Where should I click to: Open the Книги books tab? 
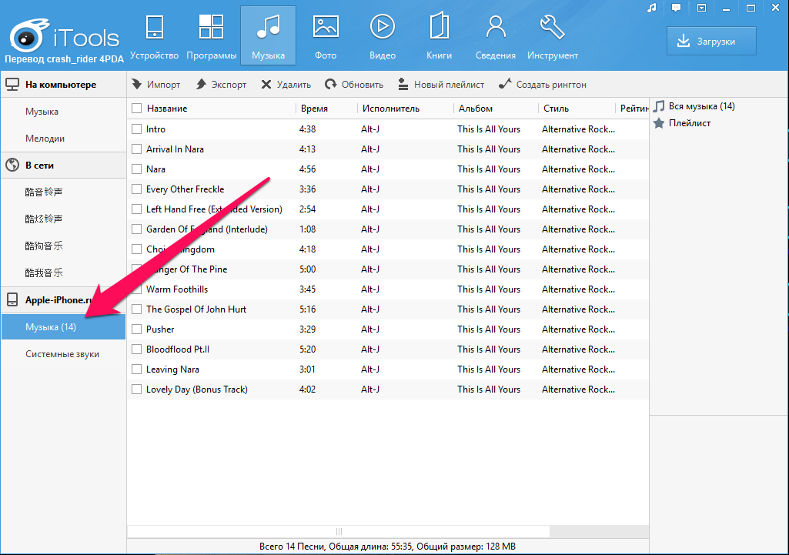[440, 37]
